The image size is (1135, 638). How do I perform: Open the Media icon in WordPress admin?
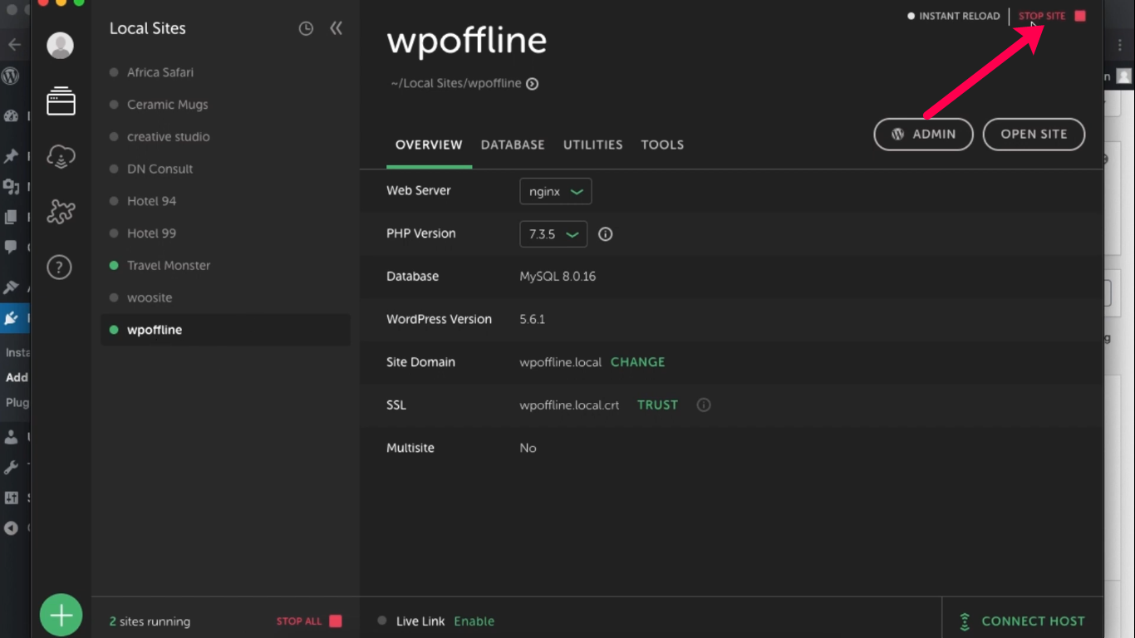(11, 186)
